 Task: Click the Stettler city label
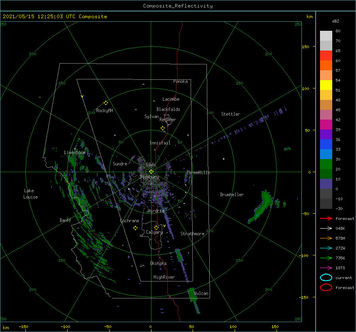pos(231,114)
